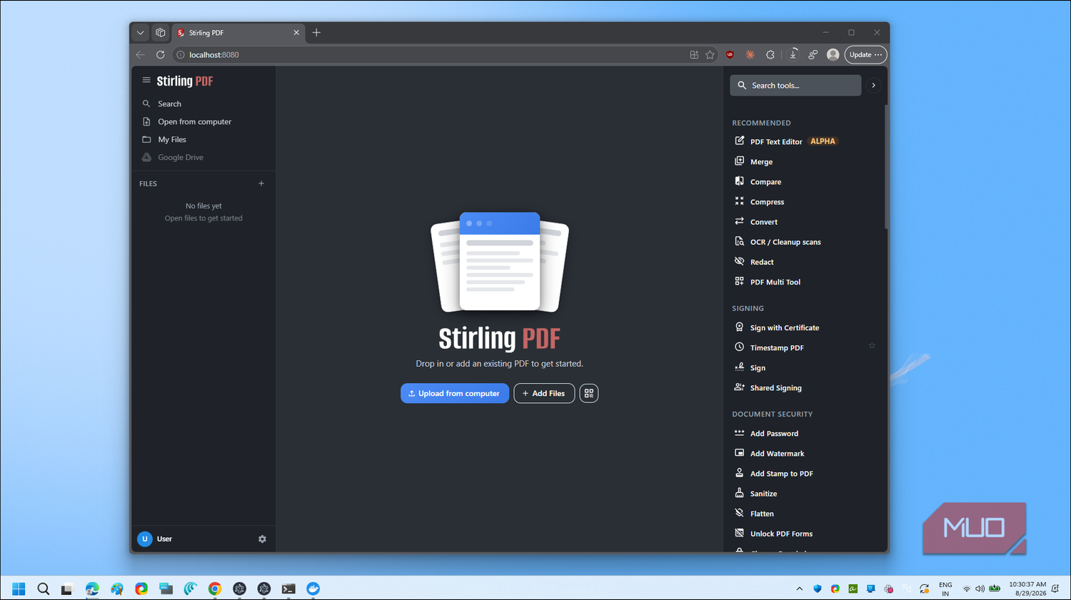Click the browser Update button

865,54
